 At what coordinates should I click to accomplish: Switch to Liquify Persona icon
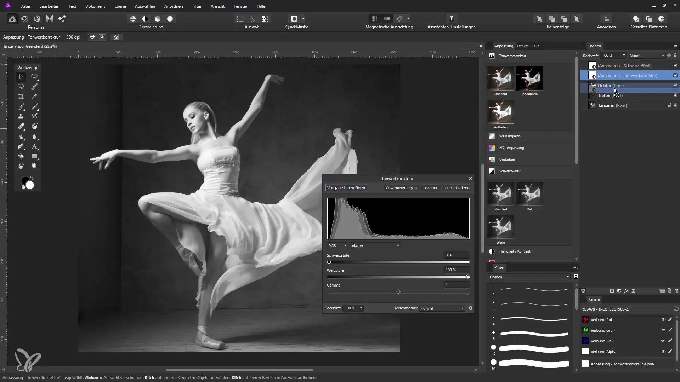pos(25,19)
